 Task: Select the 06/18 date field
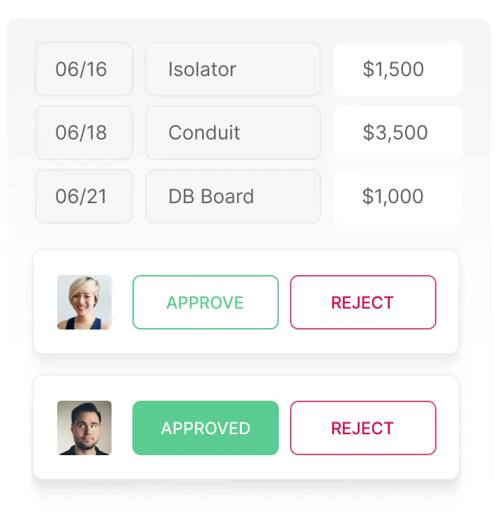click(84, 133)
